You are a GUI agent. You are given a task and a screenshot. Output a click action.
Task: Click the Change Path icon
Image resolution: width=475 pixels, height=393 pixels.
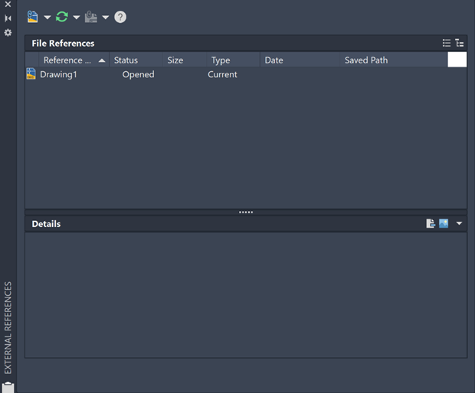click(91, 16)
